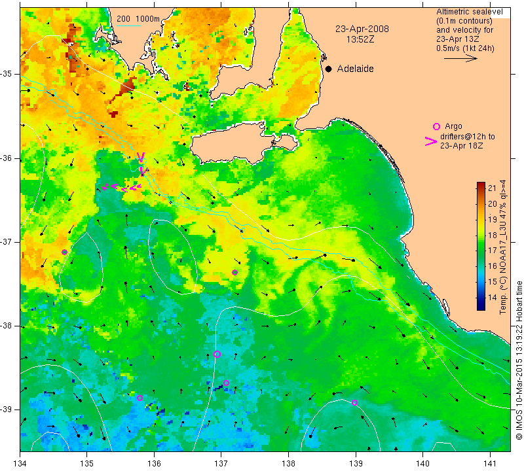Click the magenta Argo circle in legend
This screenshot has width=524, height=471.
tap(436, 126)
